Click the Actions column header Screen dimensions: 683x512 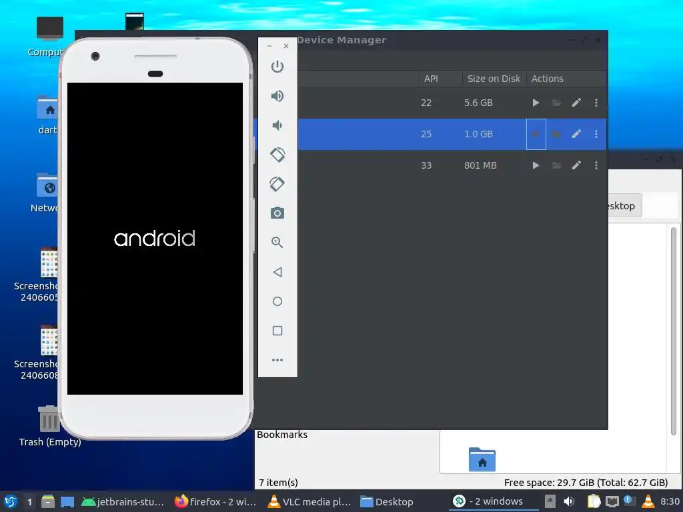[547, 79]
